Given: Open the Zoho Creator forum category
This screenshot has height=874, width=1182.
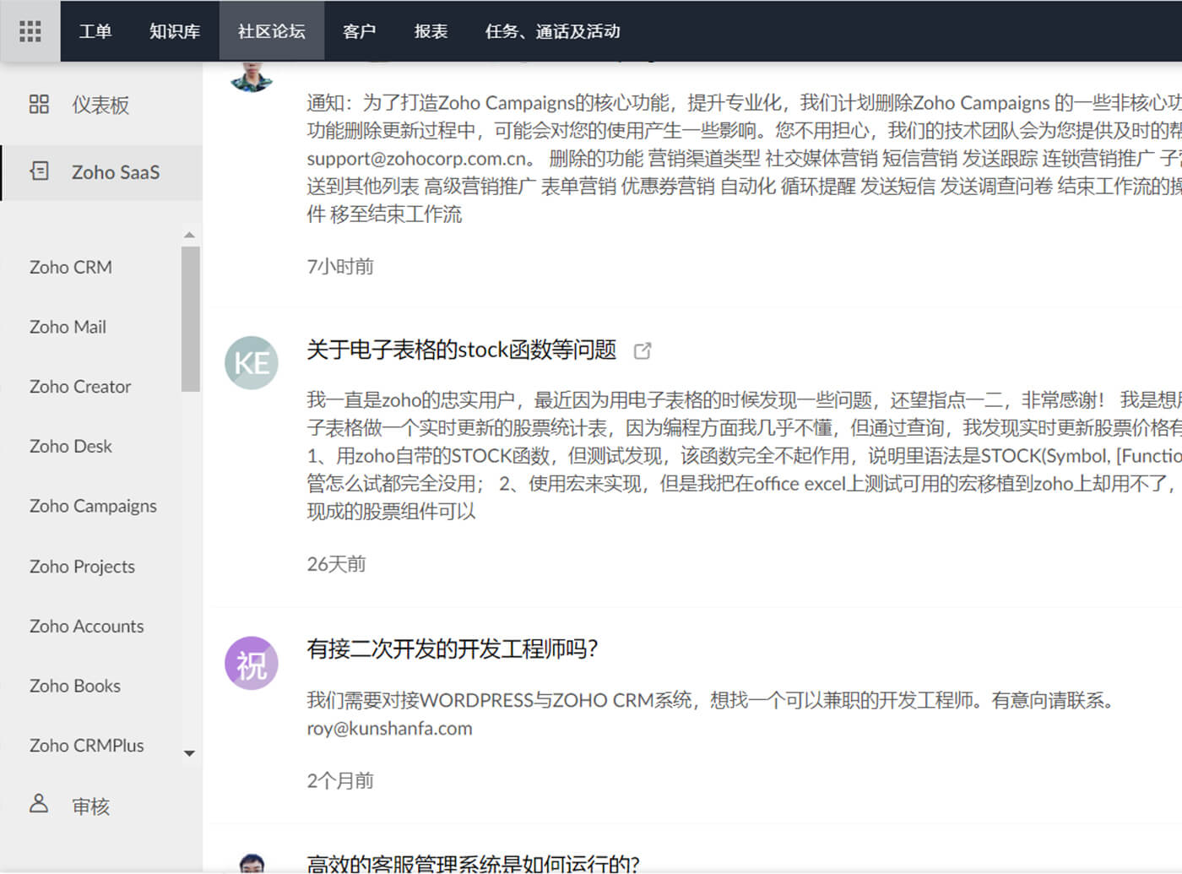Looking at the screenshot, I should (x=80, y=387).
